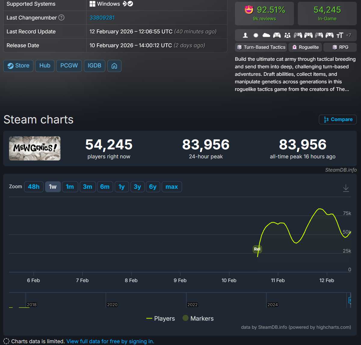The image size is (361, 345).
Task: Set chart zoom to 6y
Action: pyautogui.click(x=153, y=187)
